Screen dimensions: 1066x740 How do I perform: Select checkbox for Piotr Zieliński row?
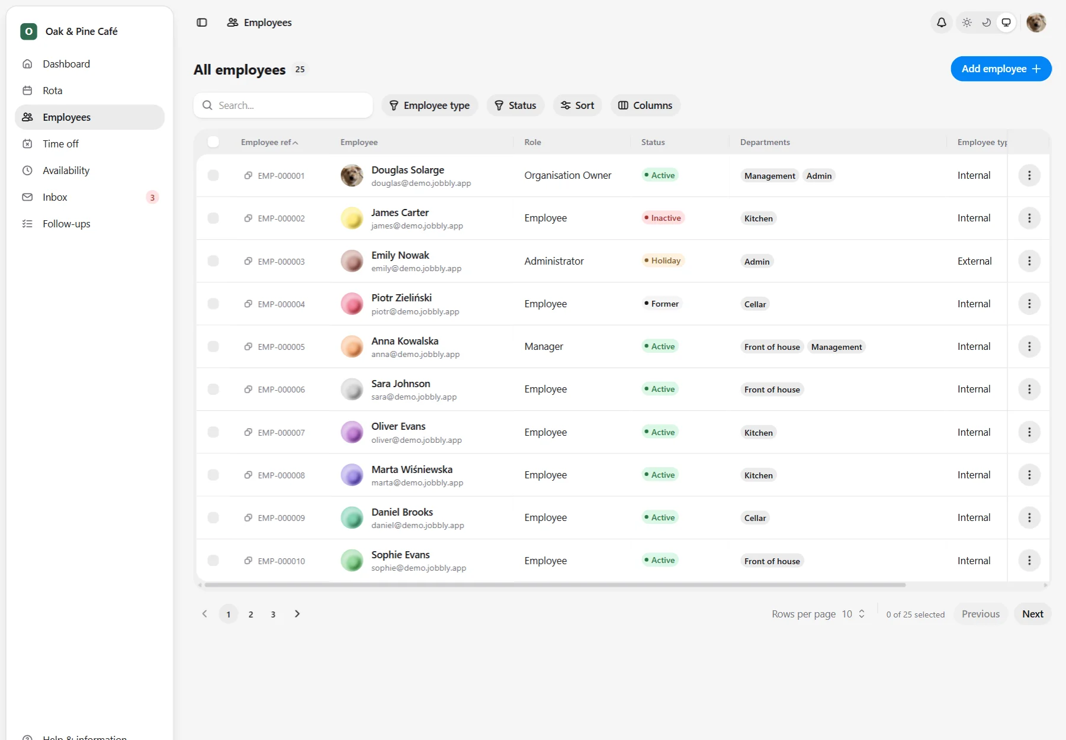213,304
